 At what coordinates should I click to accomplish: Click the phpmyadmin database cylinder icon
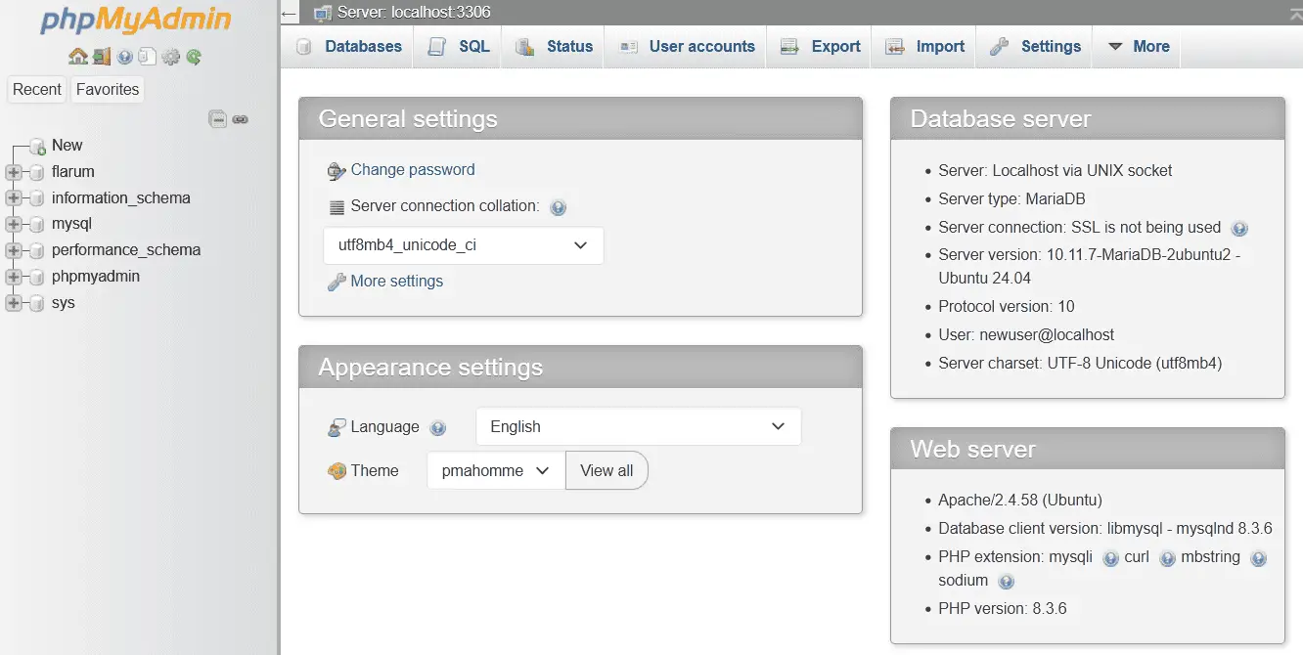click(37, 277)
